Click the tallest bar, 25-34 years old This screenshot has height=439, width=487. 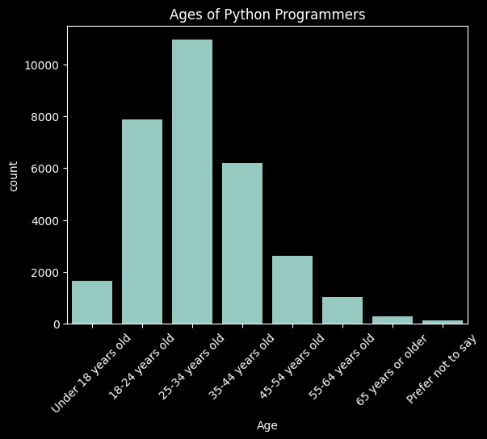point(192,182)
